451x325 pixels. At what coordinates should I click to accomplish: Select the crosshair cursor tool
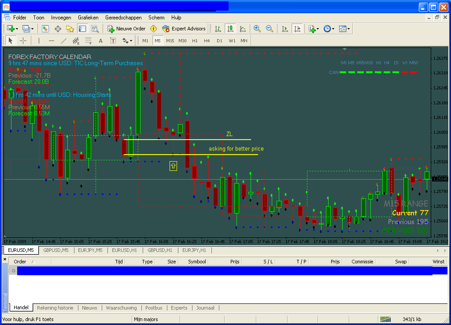(x=23, y=41)
